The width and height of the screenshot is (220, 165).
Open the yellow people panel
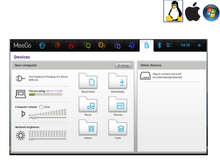(x=102, y=45)
